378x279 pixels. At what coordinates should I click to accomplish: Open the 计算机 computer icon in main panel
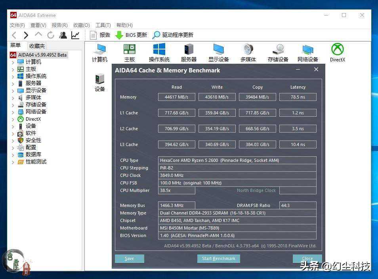(99, 53)
